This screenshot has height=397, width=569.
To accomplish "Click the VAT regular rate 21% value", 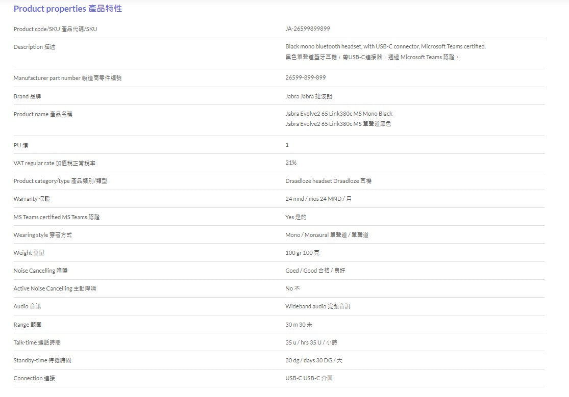I will [291, 163].
